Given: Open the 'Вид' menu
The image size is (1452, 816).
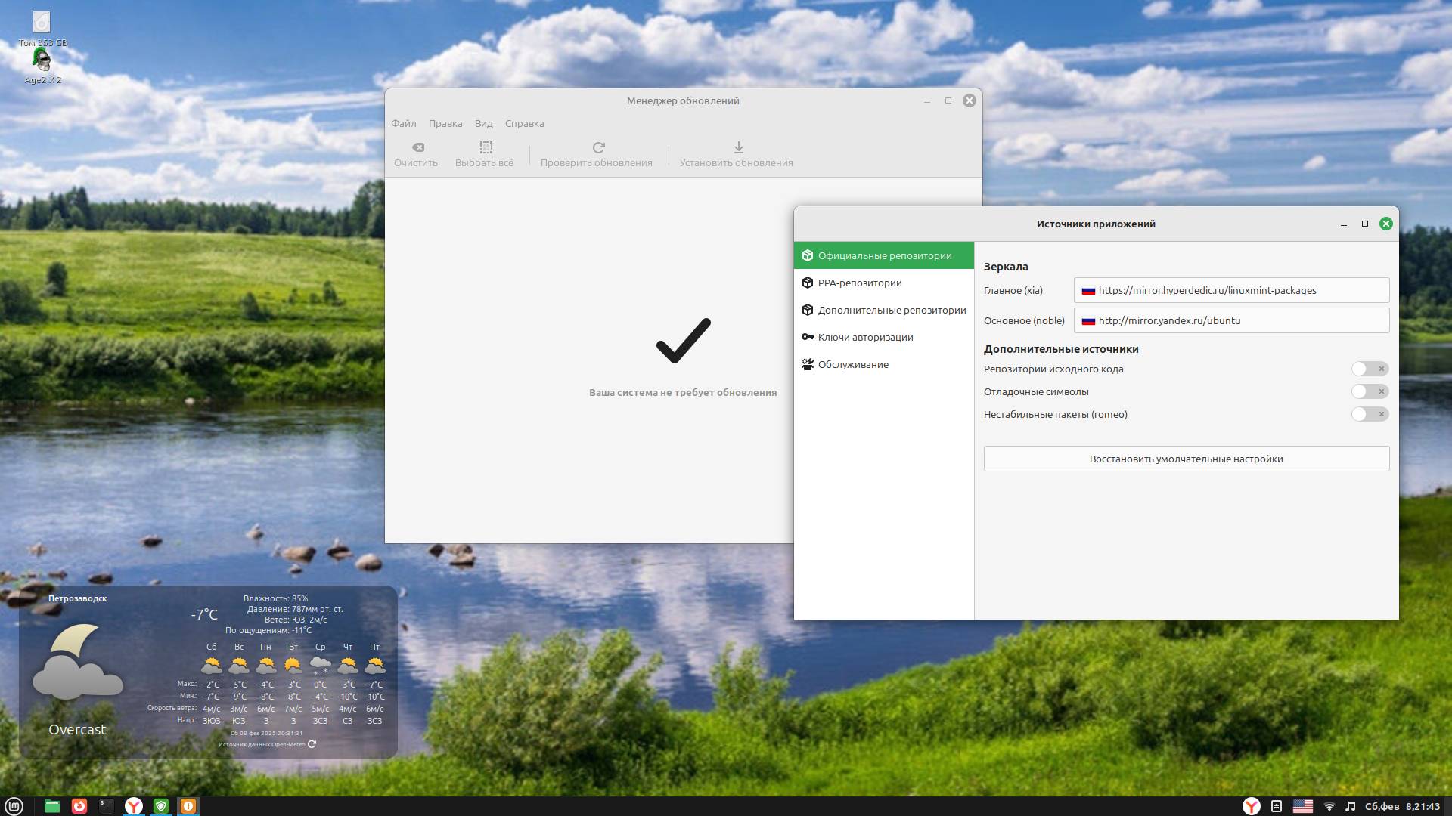Looking at the screenshot, I should [482, 123].
